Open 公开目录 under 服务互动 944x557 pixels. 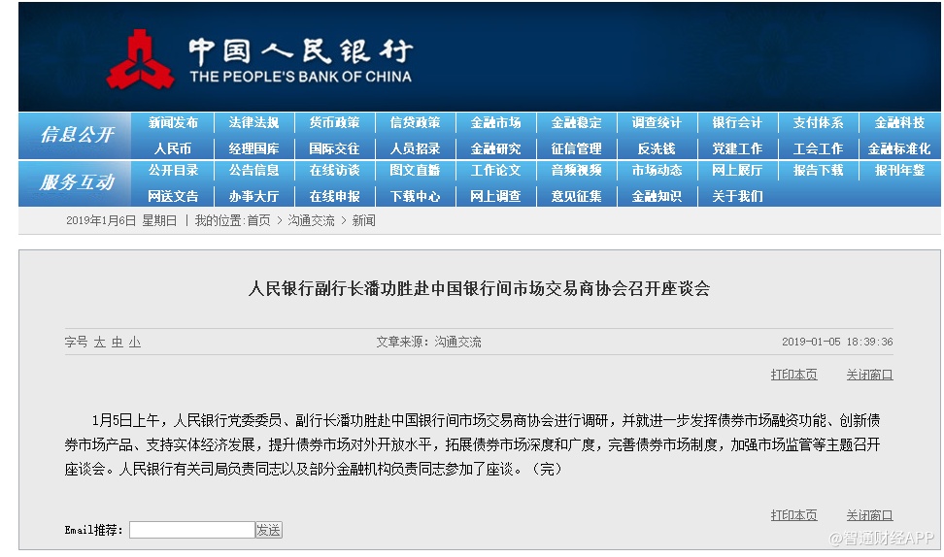click(173, 170)
